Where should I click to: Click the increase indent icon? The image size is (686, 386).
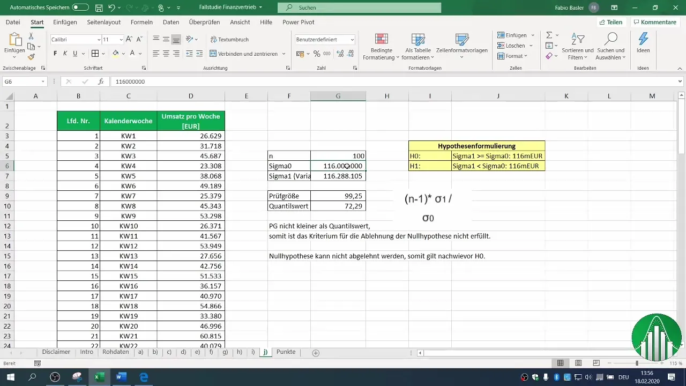[x=199, y=54]
